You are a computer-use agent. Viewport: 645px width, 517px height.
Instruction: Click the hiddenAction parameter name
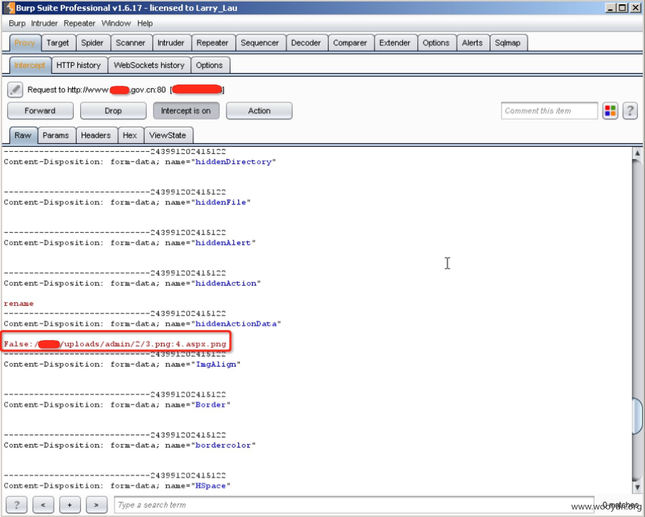(x=226, y=283)
